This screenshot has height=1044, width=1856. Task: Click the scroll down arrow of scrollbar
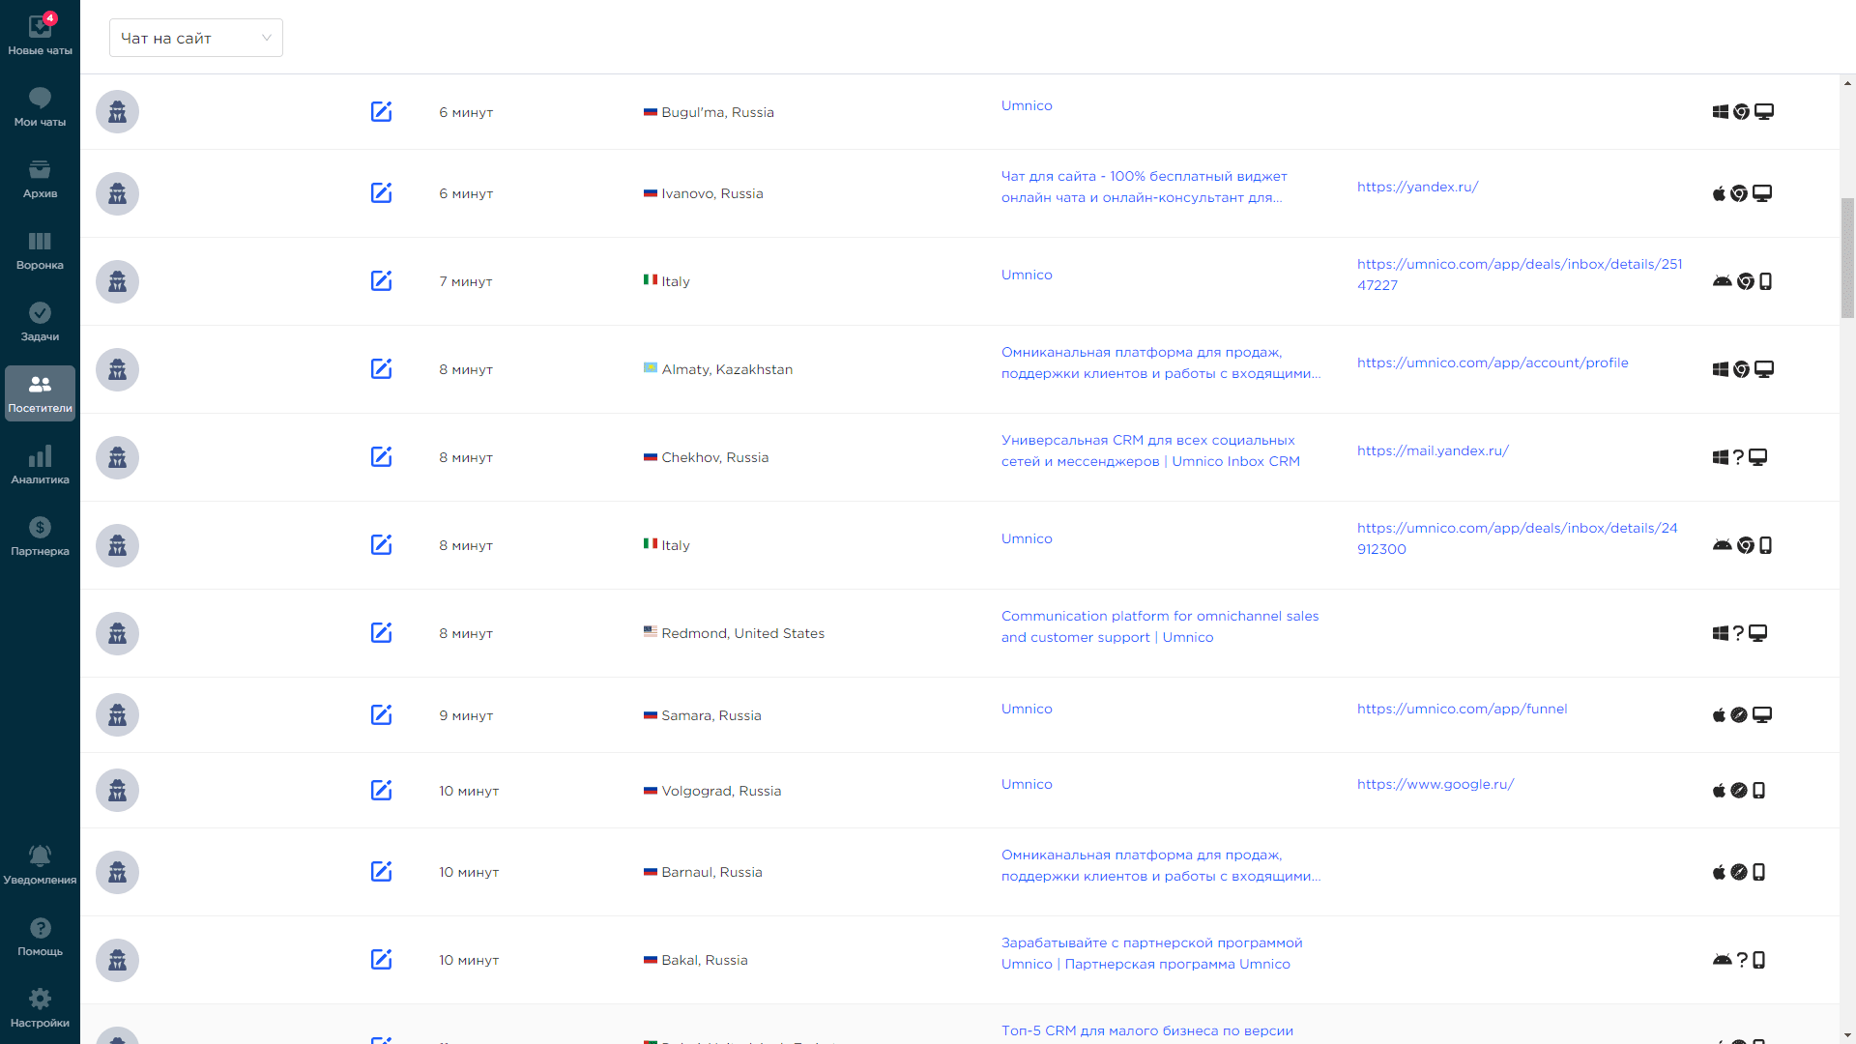click(x=1847, y=1035)
